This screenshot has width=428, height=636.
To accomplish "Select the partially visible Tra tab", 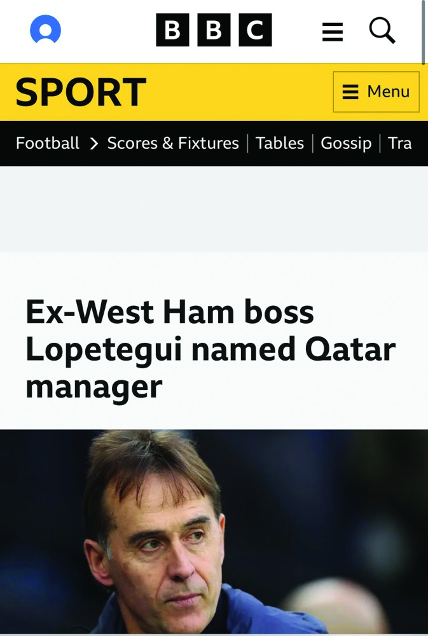I will click(400, 143).
